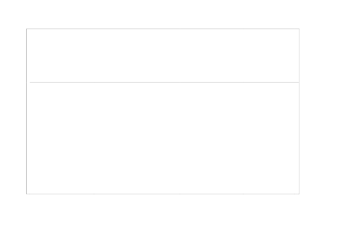Viewport: 342px width, 242px height.
Task: Click the last tick mark on bottom axis
Action: pos(294,194)
